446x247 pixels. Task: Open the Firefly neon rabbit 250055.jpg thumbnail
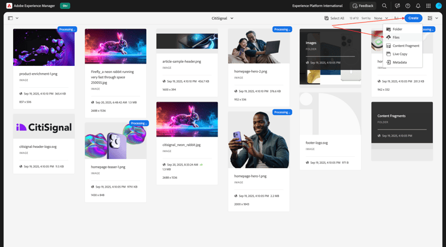coord(115,46)
